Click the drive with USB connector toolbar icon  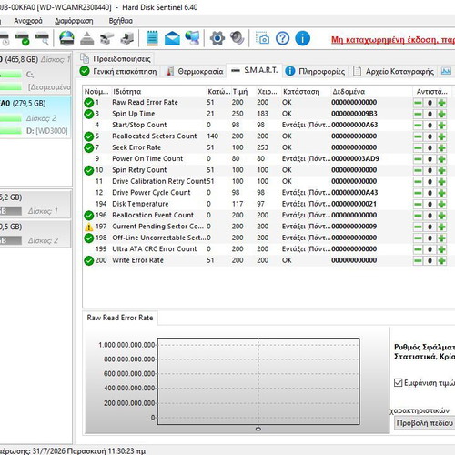click(x=106, y=39)
